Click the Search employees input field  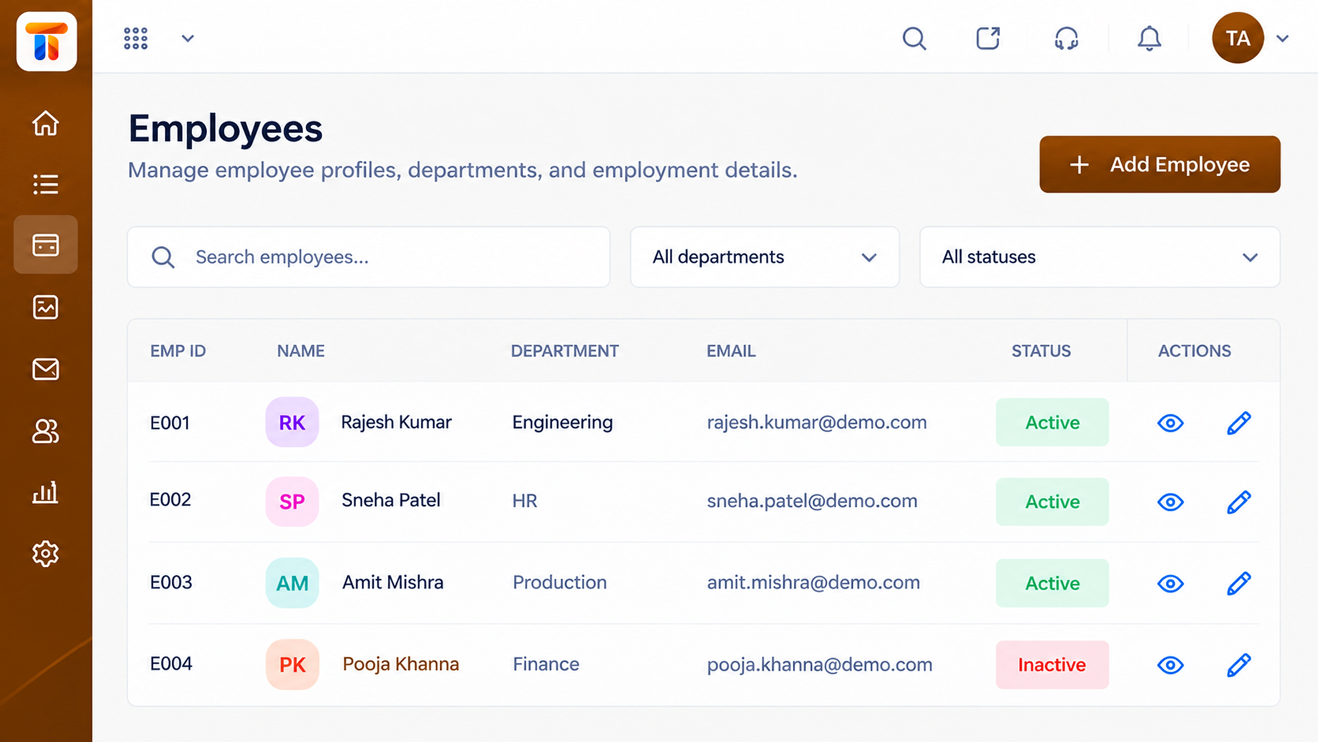click(x=369, y=257)
